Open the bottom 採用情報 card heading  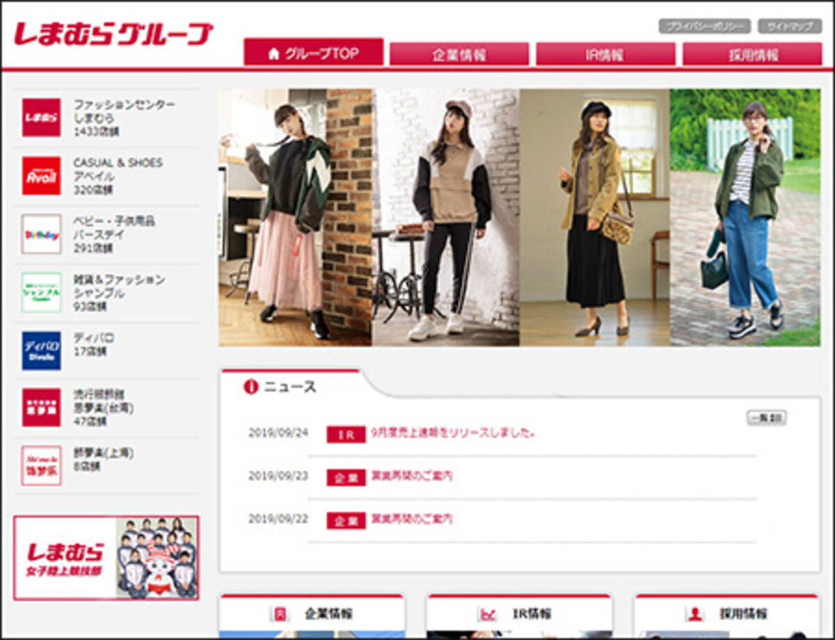point(744,614)
